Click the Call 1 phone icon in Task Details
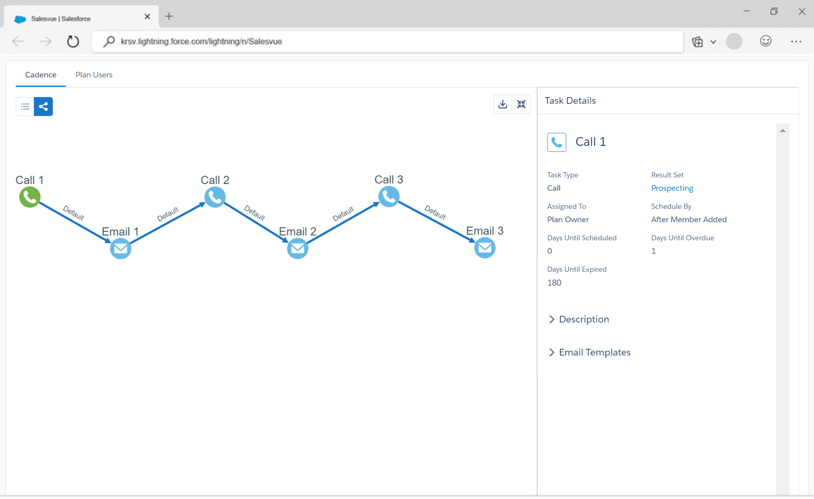 557,142
